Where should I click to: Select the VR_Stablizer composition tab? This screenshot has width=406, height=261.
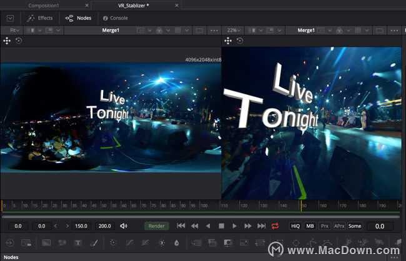(x=133, y=6)
